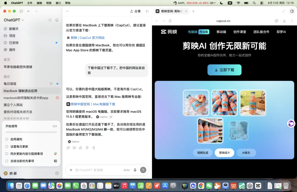Open chat 苹果电脑截图快捷键
Image resolution: width=297 pixels, height=192 pixels.
pos(18,67)
